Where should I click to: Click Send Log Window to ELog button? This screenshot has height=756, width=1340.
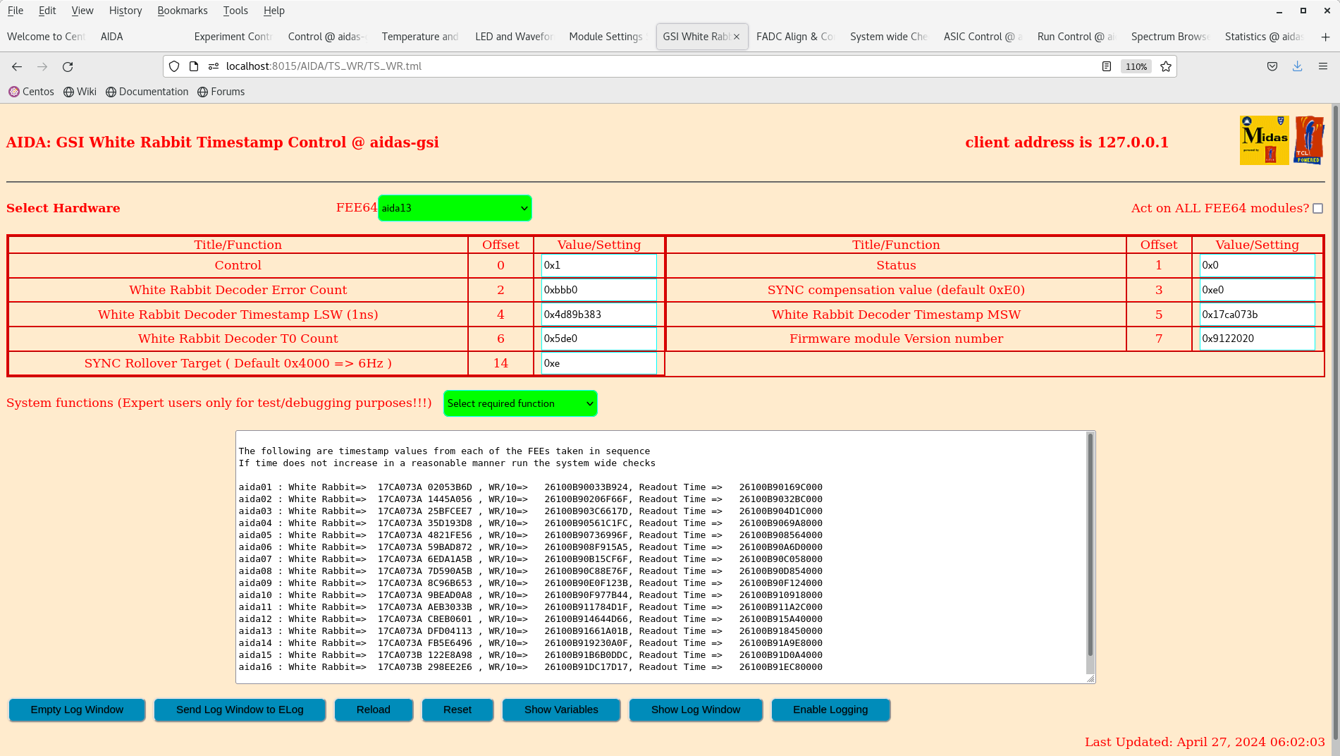click(240, 710)
